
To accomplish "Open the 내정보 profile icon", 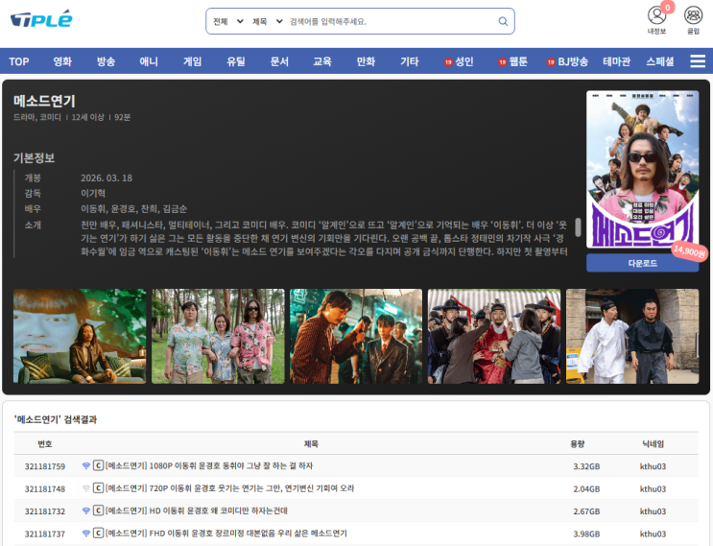I will pos(656,16).
